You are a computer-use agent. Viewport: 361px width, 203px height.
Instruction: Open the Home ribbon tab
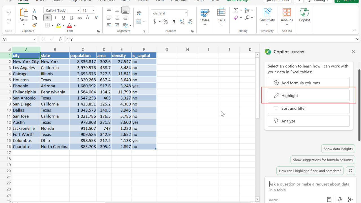pos(24,1)
